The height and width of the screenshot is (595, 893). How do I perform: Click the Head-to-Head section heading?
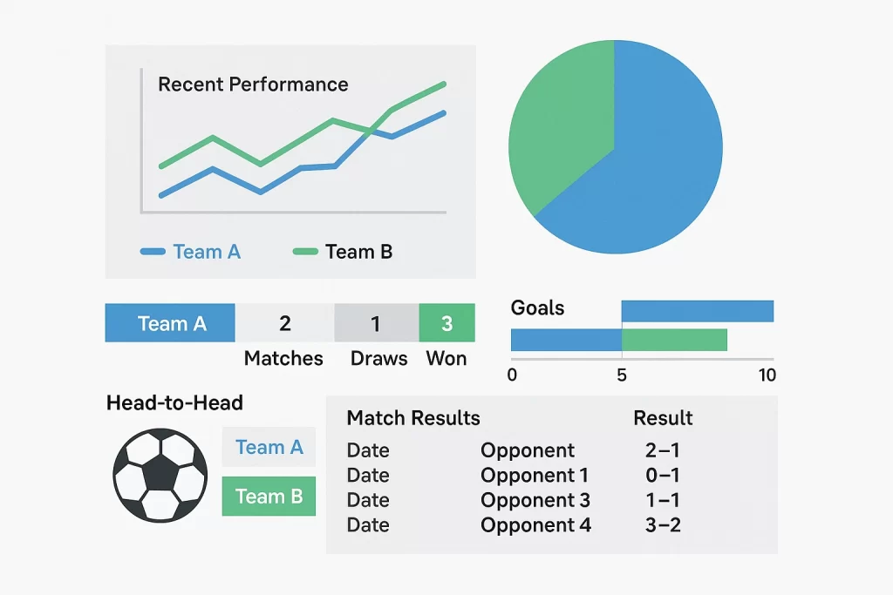pyautogui.click(x=174, y=402)
